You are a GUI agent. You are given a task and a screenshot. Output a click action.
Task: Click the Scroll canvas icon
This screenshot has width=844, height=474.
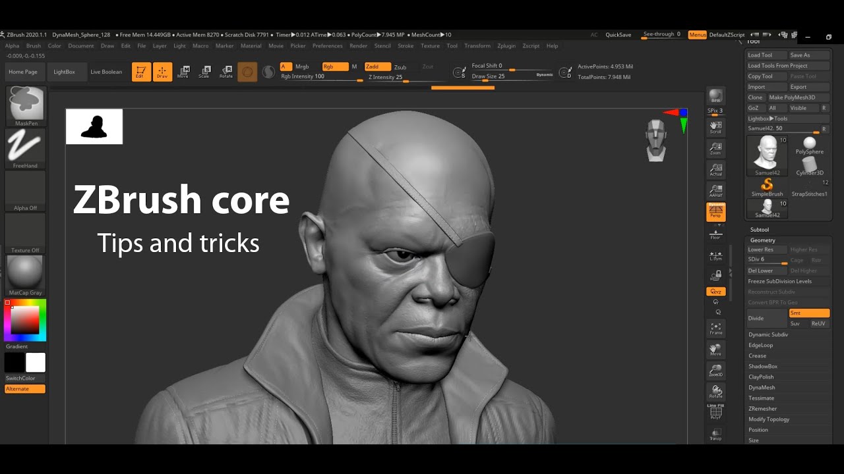[715, 127]
